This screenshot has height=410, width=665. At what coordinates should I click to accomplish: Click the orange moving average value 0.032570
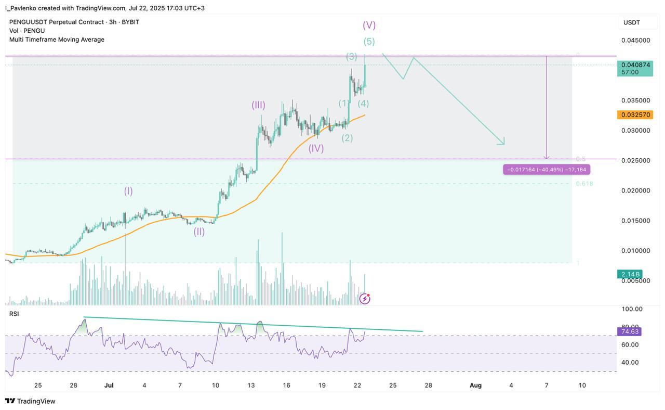tap(635, 115)
